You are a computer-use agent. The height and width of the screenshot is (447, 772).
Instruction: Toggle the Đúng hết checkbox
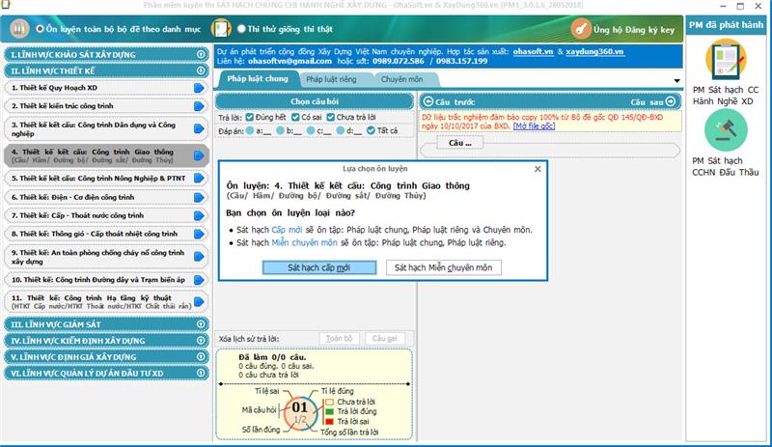coord(250,117)
